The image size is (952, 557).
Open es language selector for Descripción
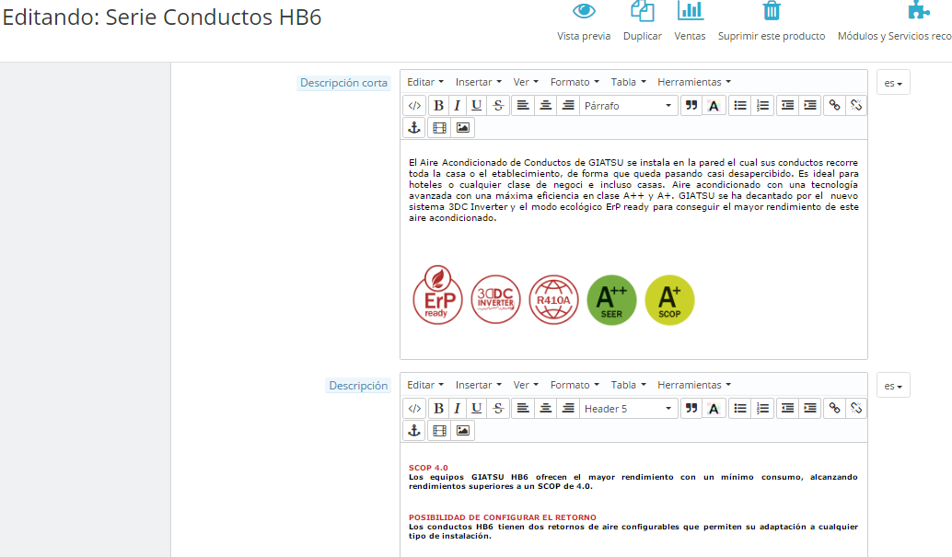point(893,386)
